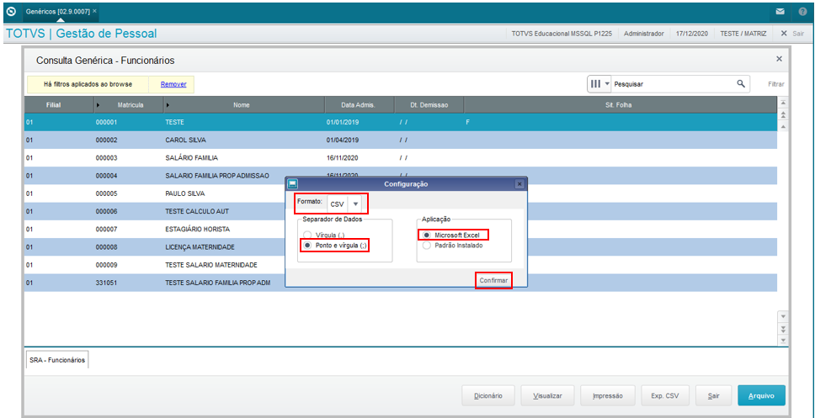This screenshot has height=418, width=815.
Task: Click TESTE / MATRIZ in header bar
Action: [x=743, y=34]
